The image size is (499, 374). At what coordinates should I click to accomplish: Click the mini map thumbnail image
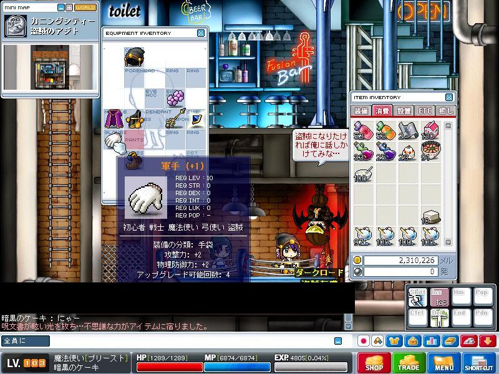pos(51,67)
